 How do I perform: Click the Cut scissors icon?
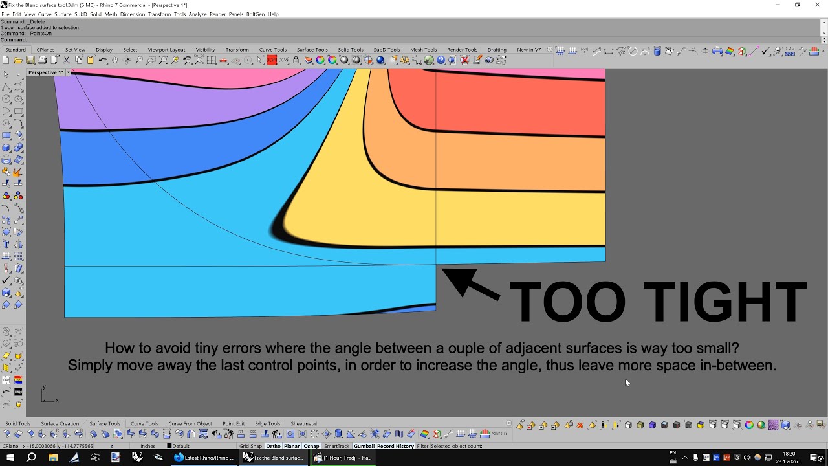[x=66, y=60]
